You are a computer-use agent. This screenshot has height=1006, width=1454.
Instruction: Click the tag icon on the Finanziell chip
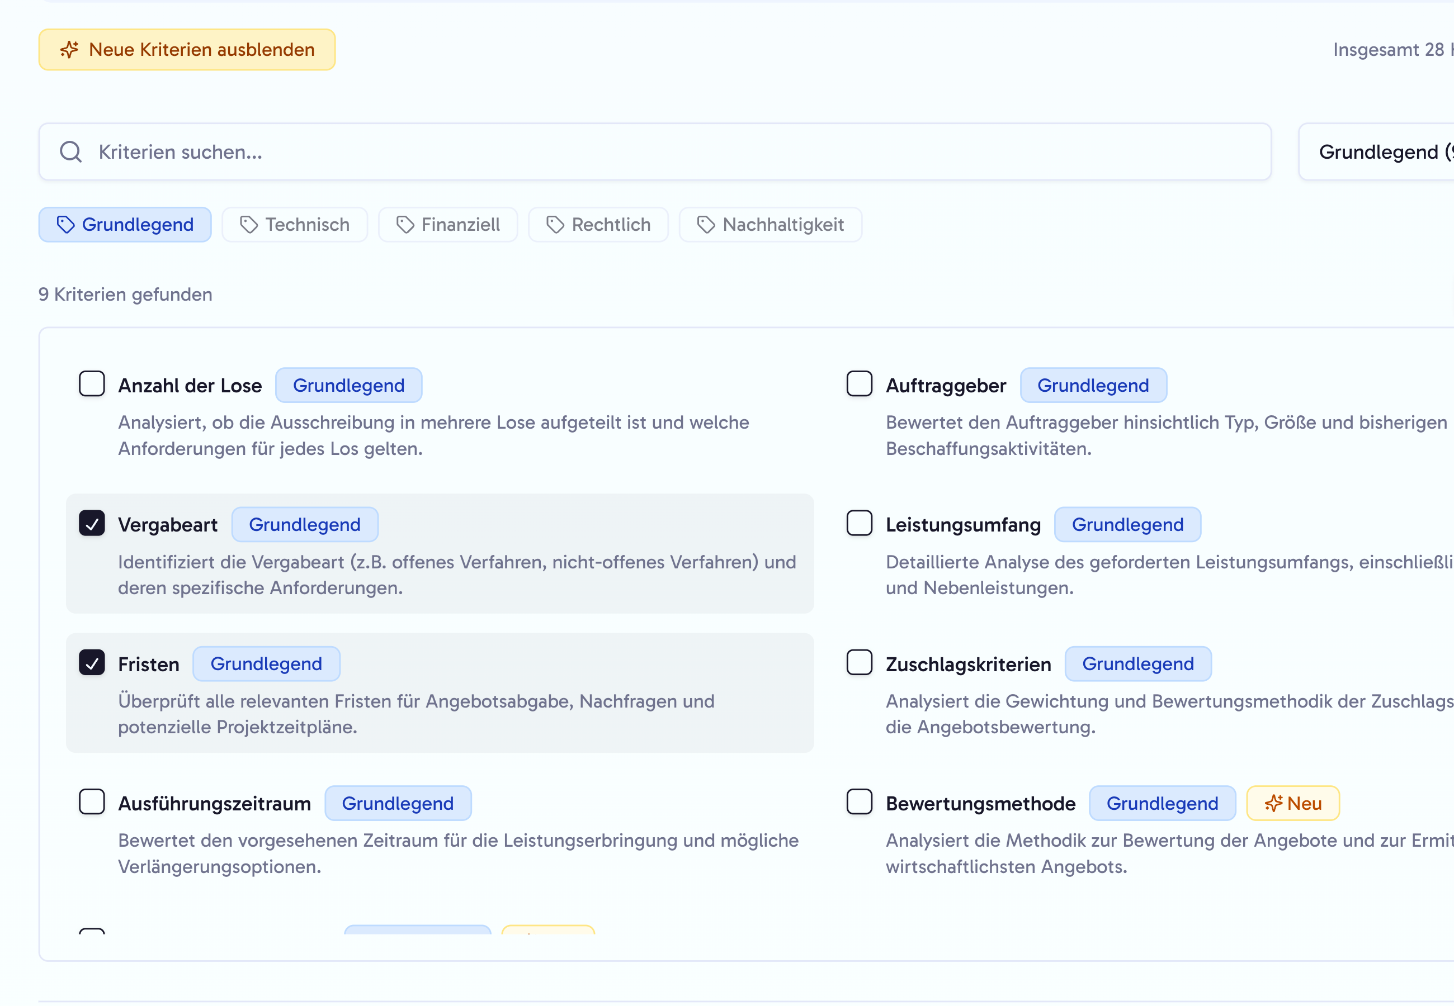pyautogui.click(x=404, y=225)
